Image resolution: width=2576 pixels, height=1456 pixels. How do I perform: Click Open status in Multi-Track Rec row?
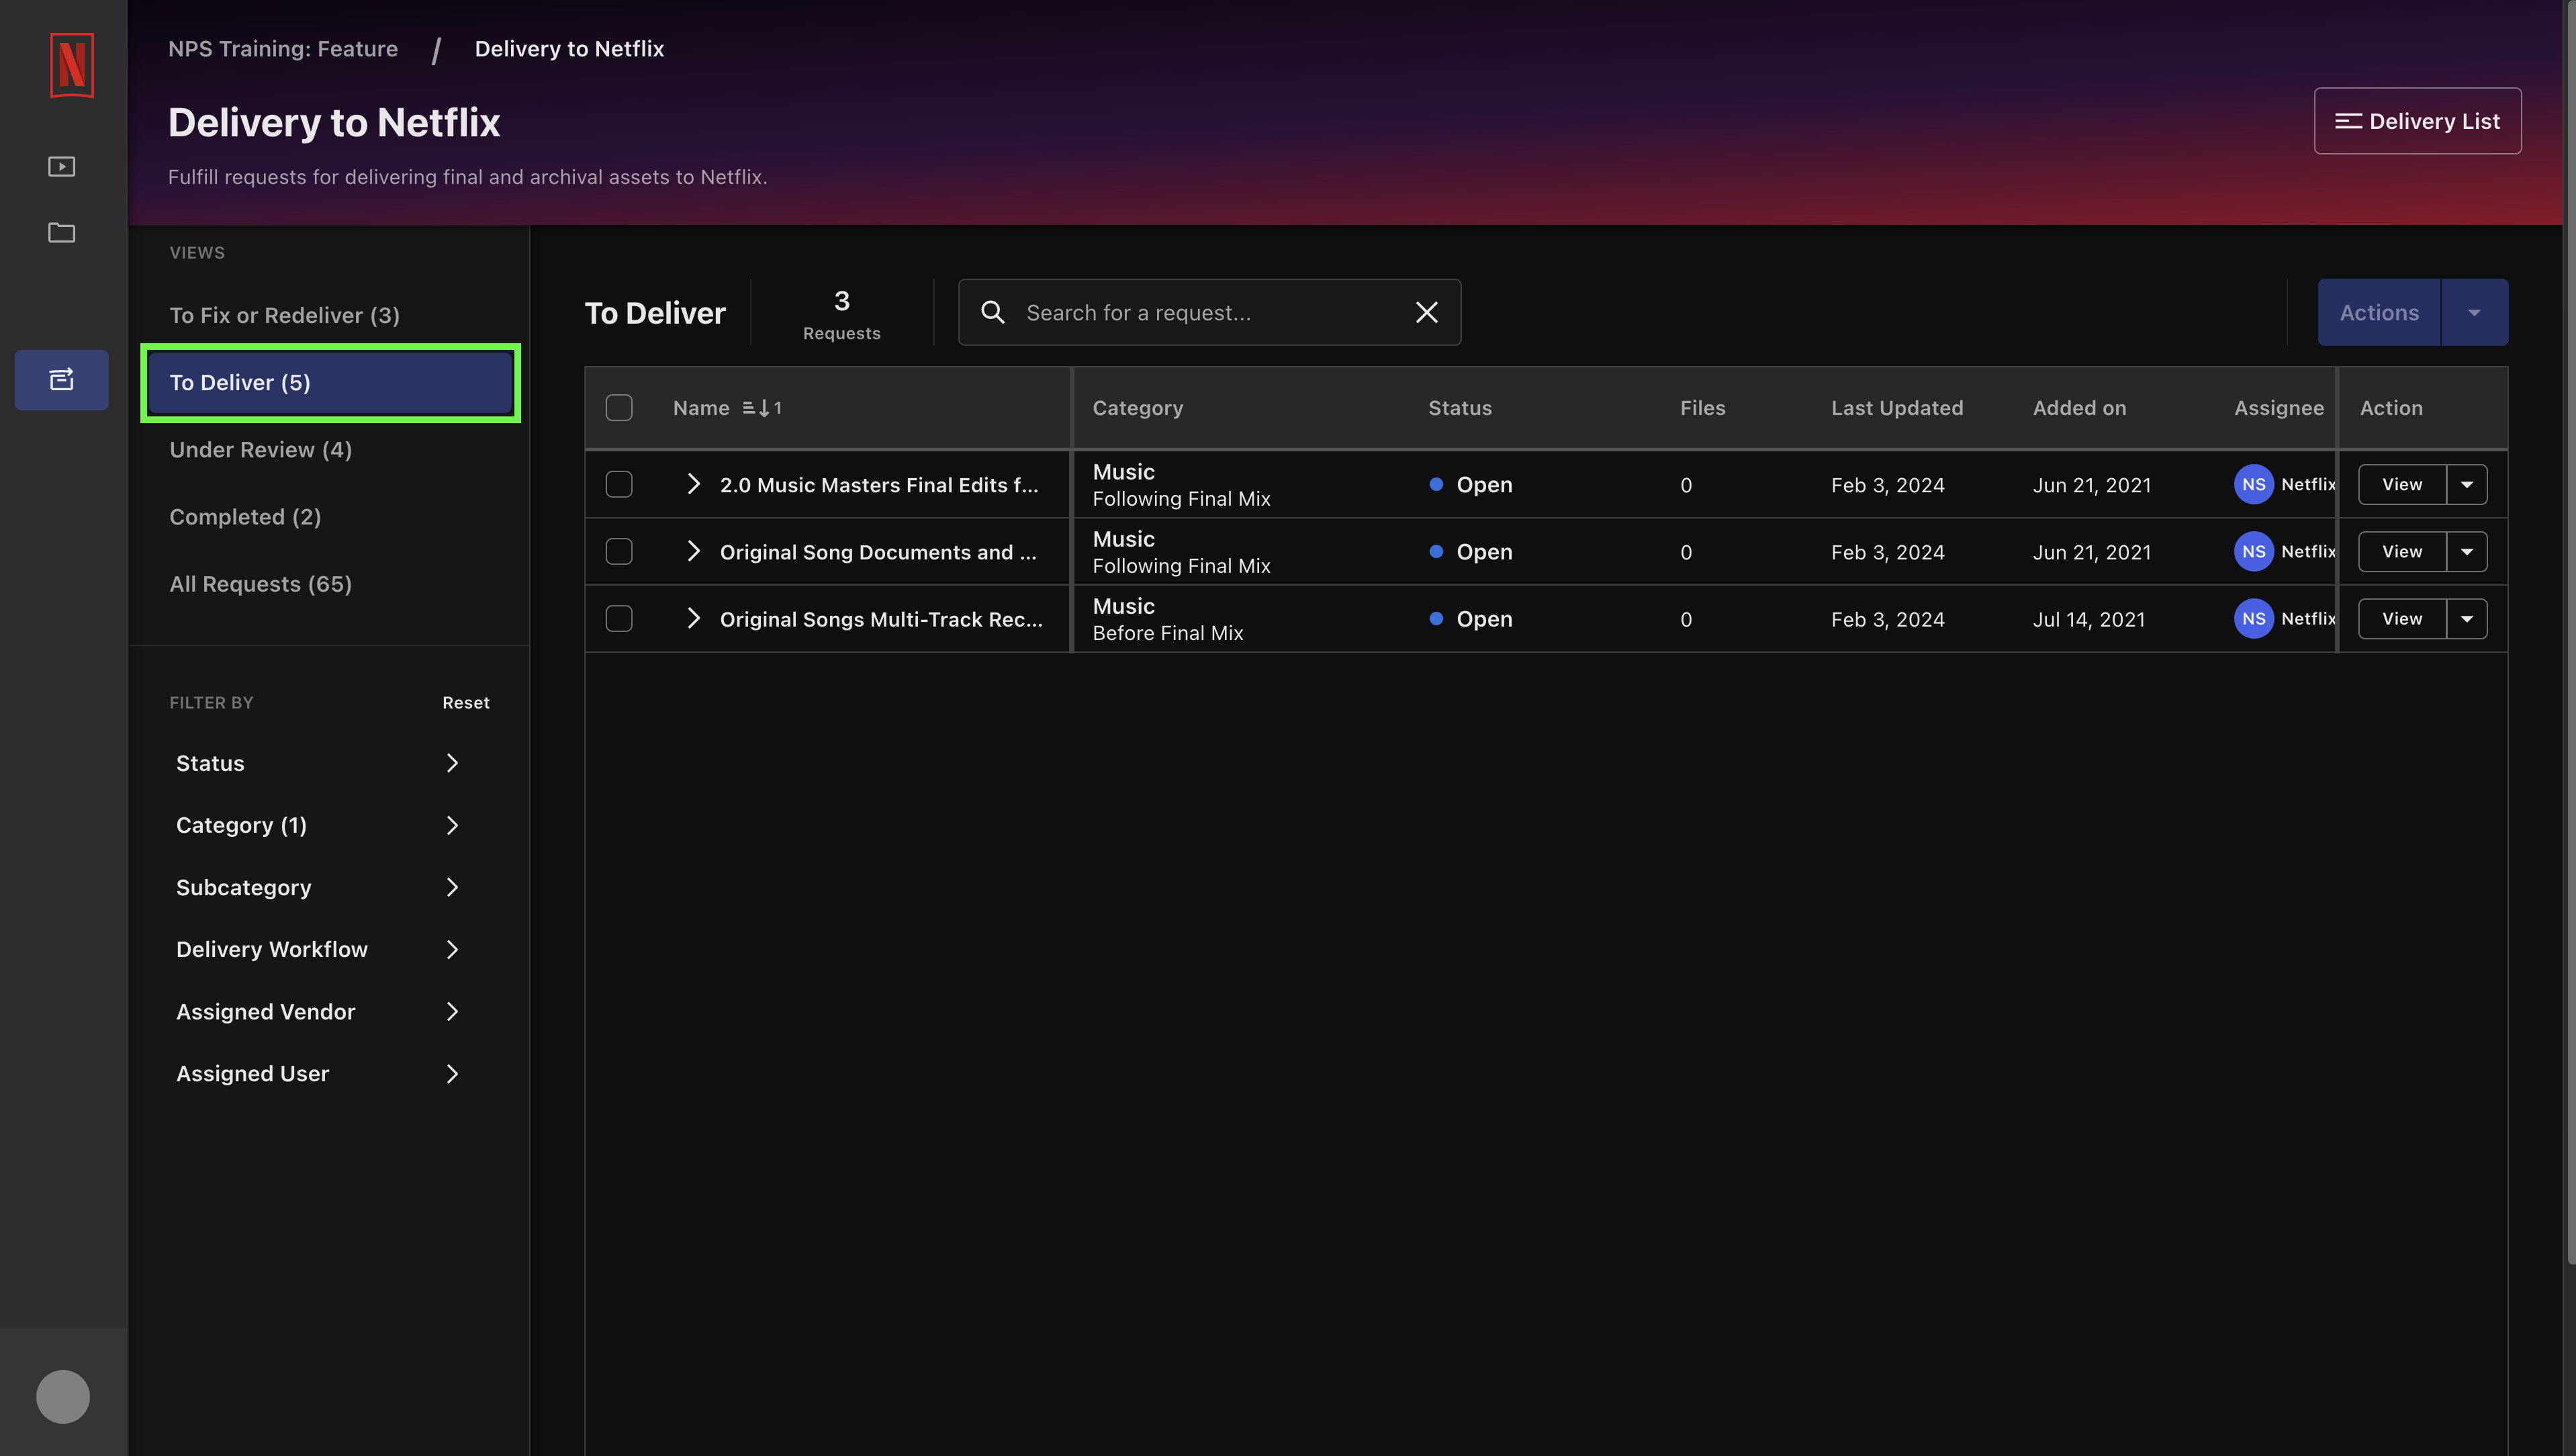coord(1471,619)
